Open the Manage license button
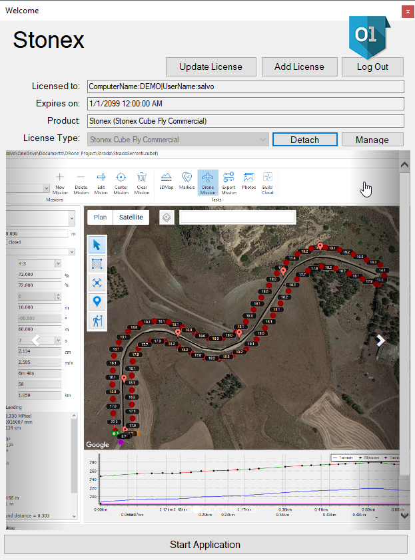 (372, 140)
